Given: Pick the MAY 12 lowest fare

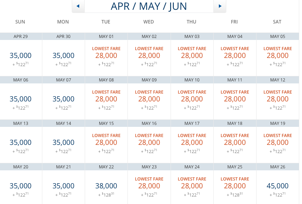Looking at the screenshot, I should click(x=277, y=99).
